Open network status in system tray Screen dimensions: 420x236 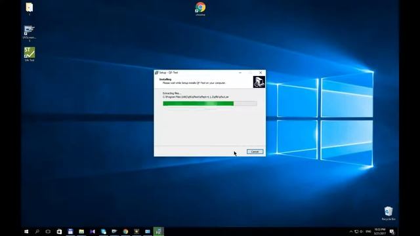pos(356,231)
